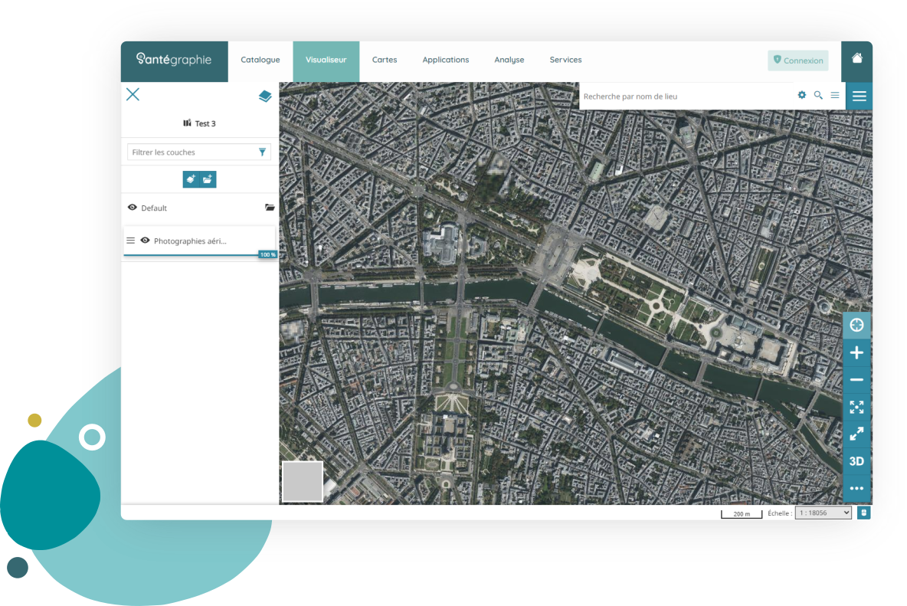Adjust the layer opacity slider
907x606 pixels.
click(x=200, y=254)
